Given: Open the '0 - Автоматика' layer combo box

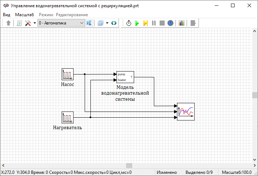Looking at the screenshot, I should [x=61, y=23].
